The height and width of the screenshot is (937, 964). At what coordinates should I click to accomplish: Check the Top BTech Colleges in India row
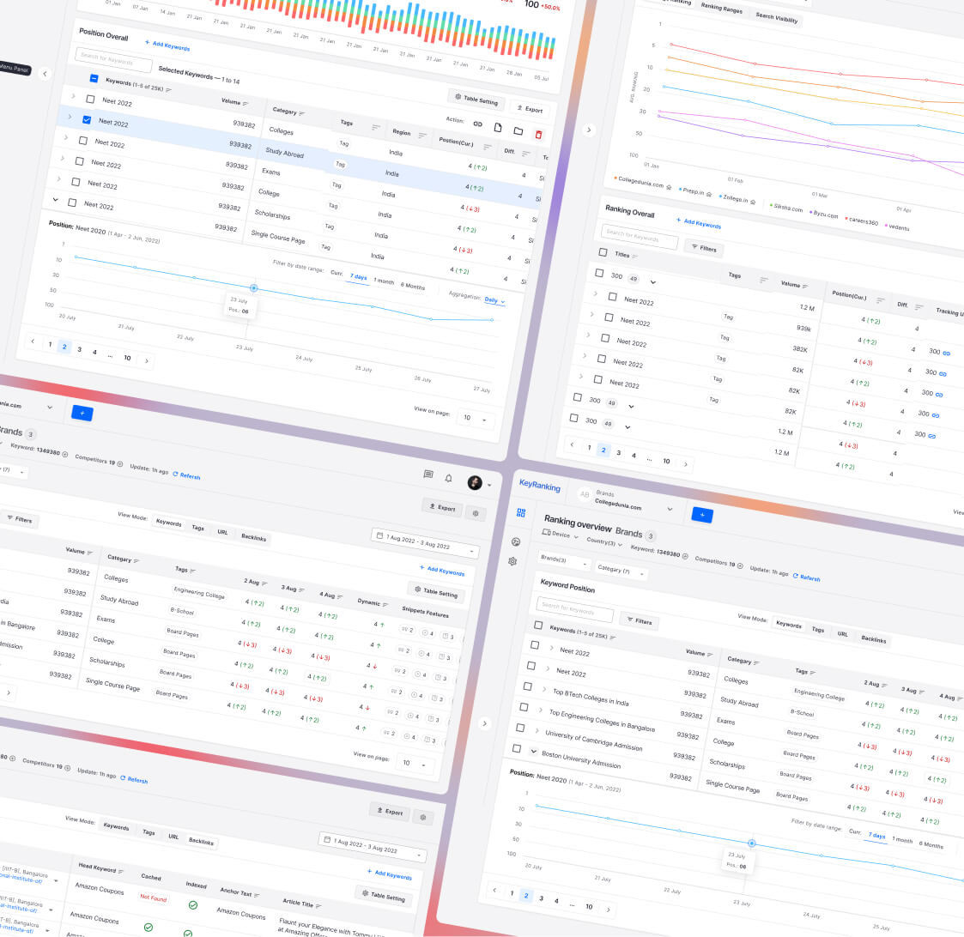pyautogui.click(x=527, y=686)
